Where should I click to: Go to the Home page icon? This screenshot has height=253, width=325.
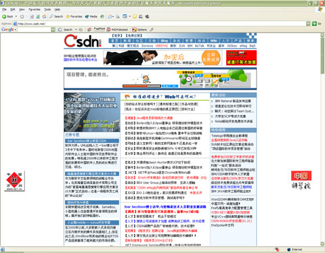(44, 16)
